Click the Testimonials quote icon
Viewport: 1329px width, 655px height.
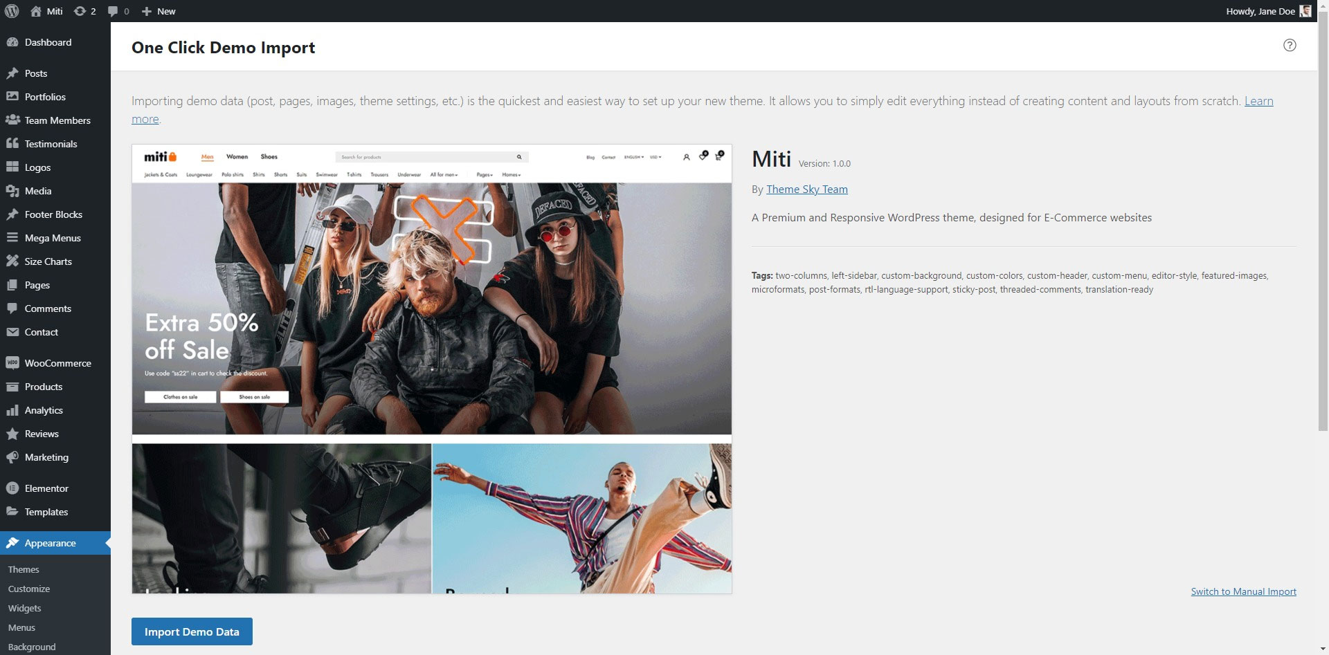[12, 144]
